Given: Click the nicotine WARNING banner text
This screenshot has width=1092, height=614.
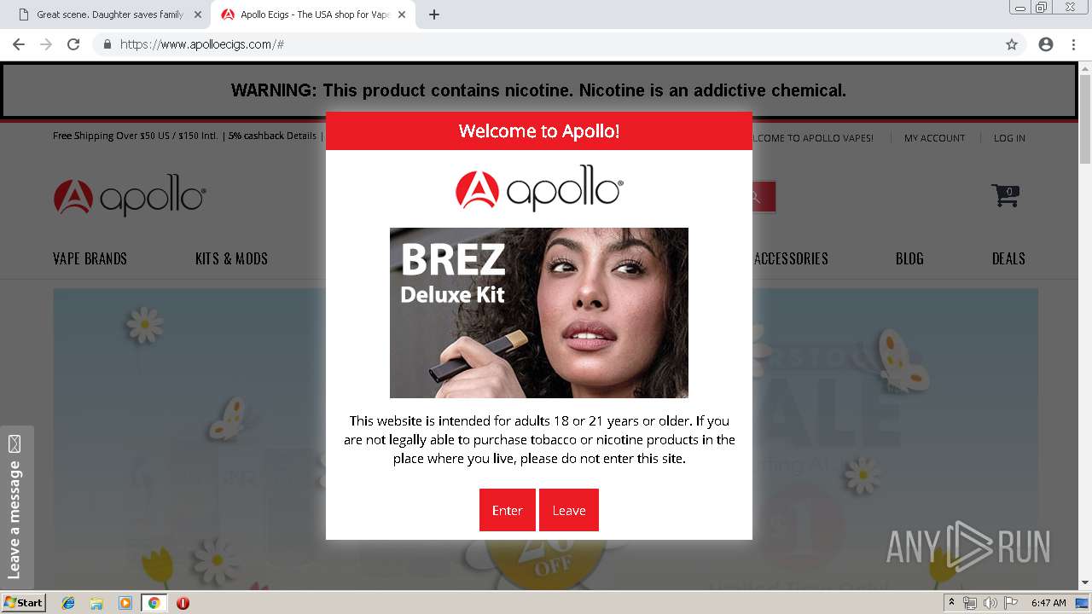Looking at the screenshot, I should (x=538, y=90).
